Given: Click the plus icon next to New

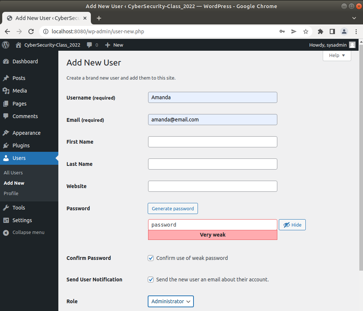Looking at the screenshot, I should pos(107,45).
